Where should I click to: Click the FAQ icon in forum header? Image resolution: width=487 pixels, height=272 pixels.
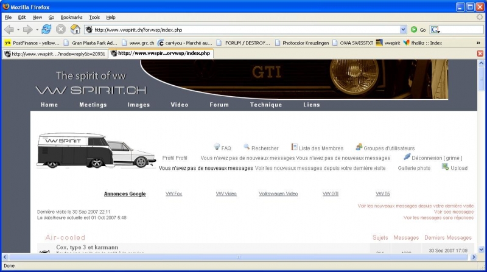click(x=217, y=147)
